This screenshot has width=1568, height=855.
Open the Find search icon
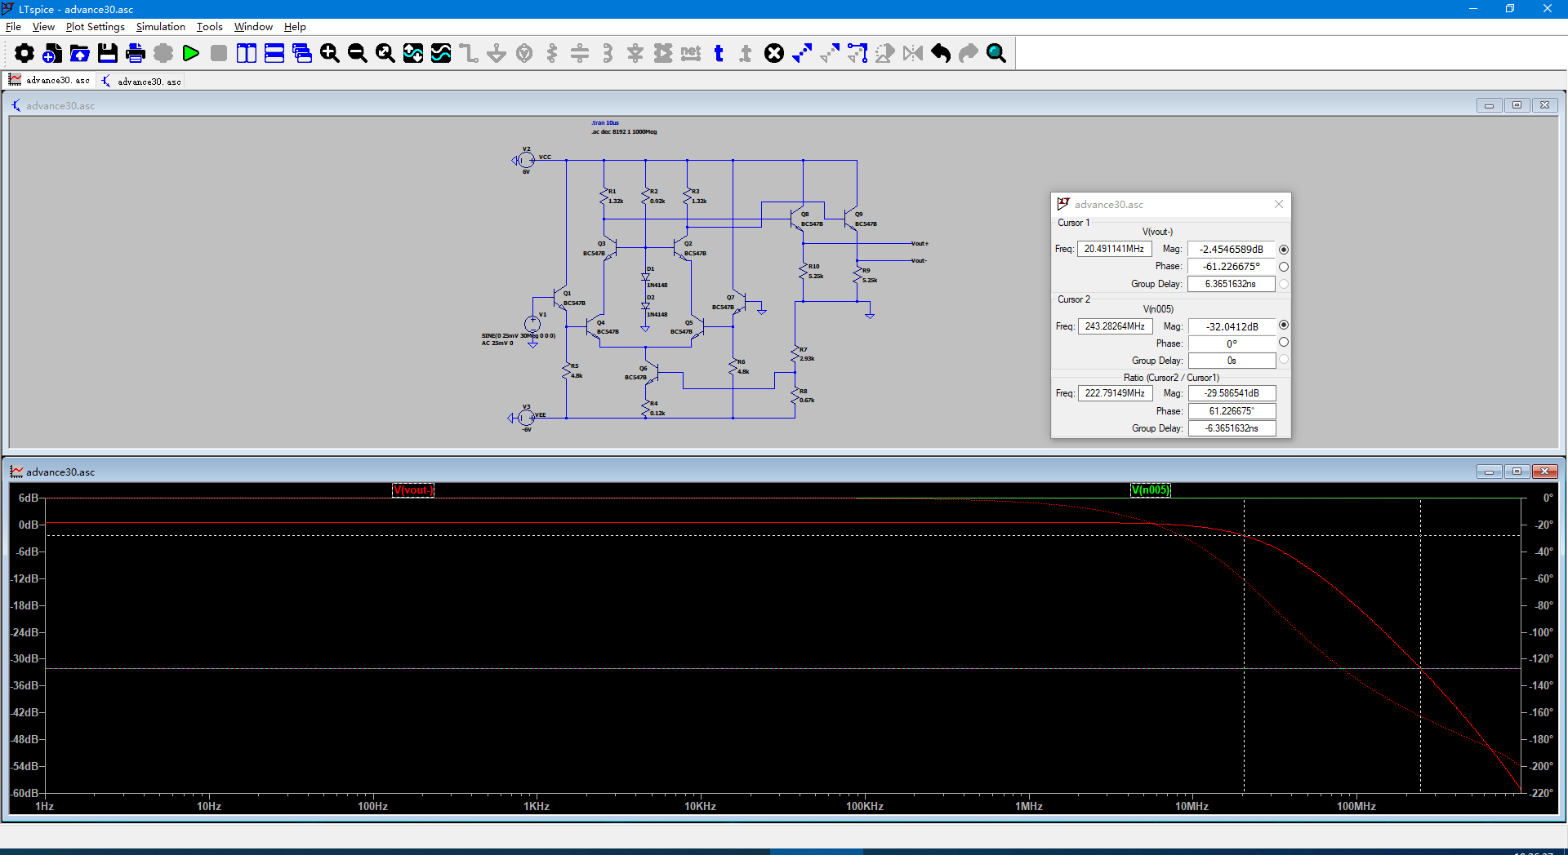[996, 53]
